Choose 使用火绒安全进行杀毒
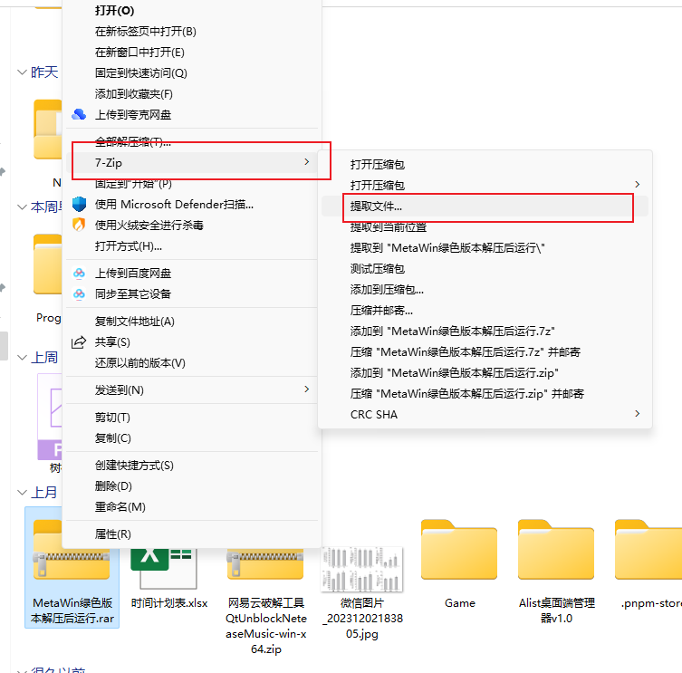The width and height of the screenshot is (682, 673). click(x=192, y=226)
